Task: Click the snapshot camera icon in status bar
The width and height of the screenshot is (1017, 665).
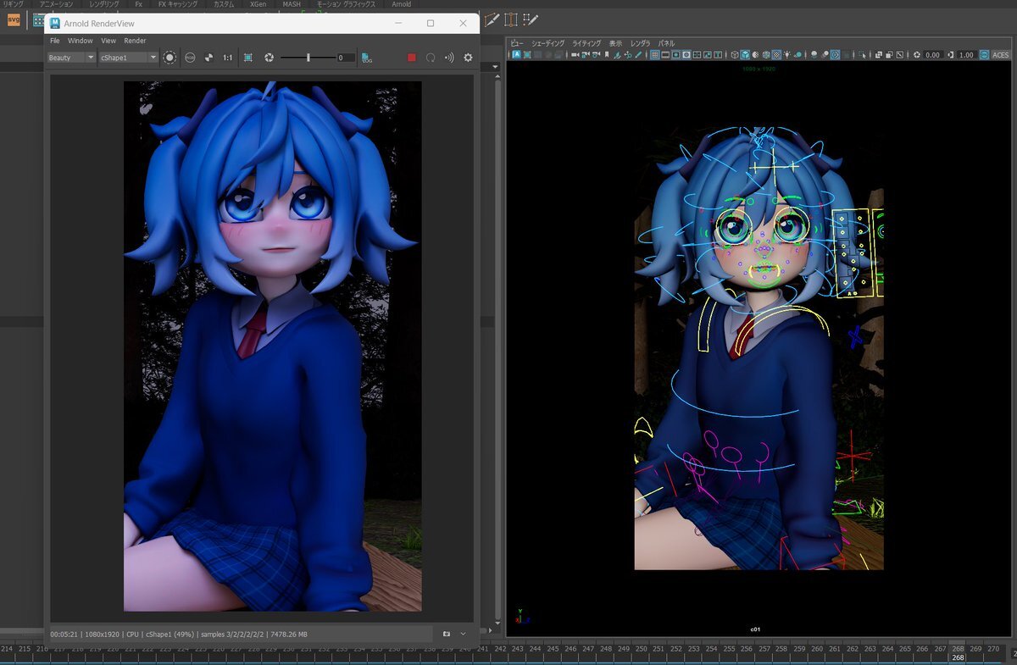Action: point(447,634)
